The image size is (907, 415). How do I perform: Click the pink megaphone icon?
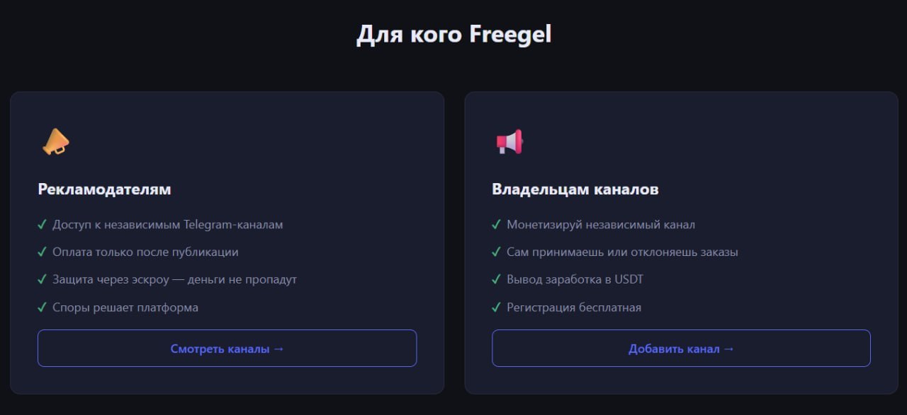click(x=509, y=141)
